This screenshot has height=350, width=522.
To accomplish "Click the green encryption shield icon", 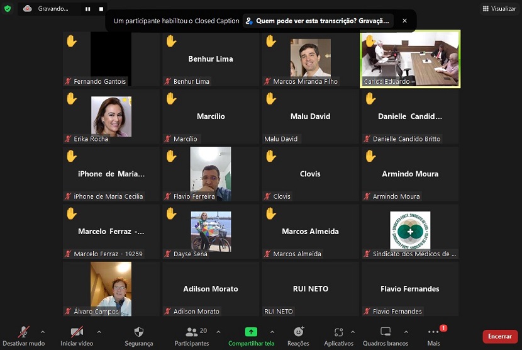I will pyautogui.click(x=8, y=9).
